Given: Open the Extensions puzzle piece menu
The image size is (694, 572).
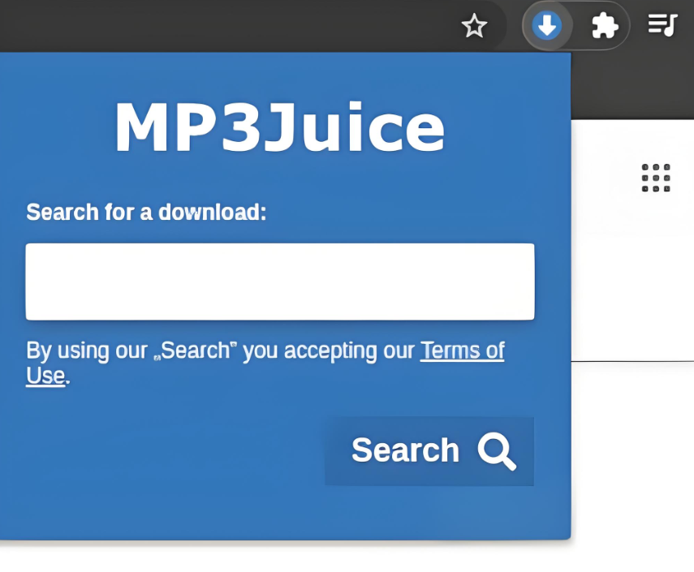Looking at the screenshot, I should [x=605, y=25].
